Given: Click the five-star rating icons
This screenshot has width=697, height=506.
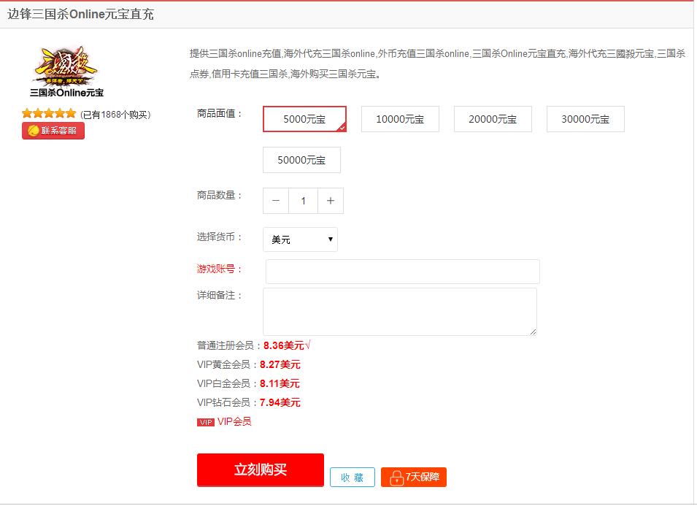Looking at the screenshot, I should coord(49,113).
